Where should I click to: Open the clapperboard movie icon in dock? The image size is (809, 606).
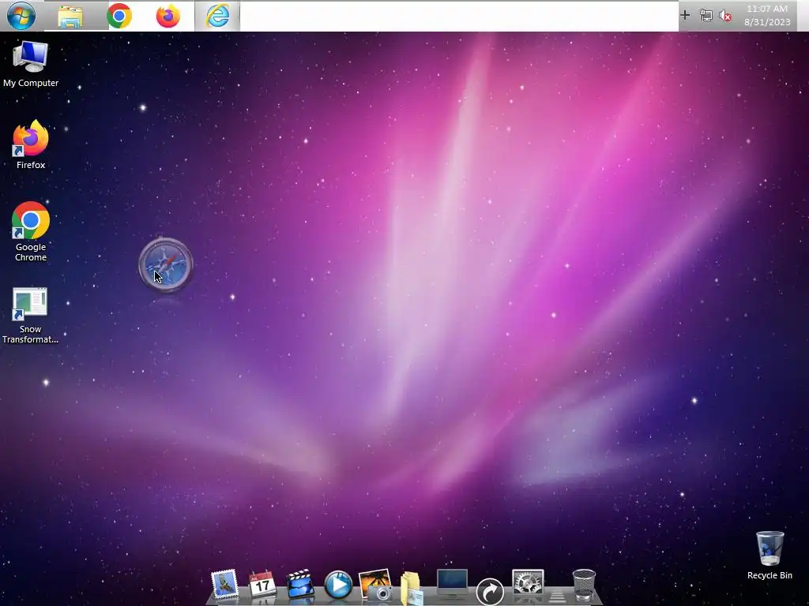point(300,585)
